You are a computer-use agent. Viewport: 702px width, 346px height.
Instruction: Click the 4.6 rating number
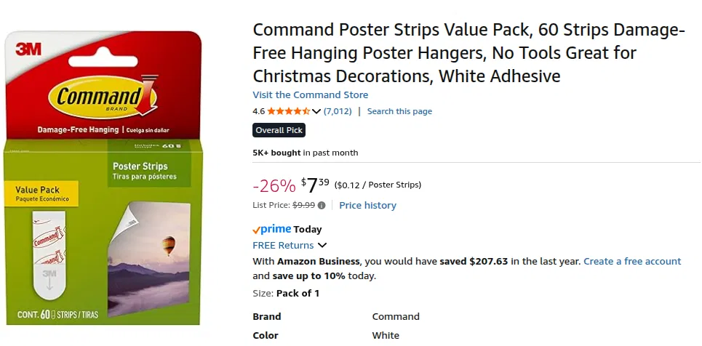(x=258, y=111)
